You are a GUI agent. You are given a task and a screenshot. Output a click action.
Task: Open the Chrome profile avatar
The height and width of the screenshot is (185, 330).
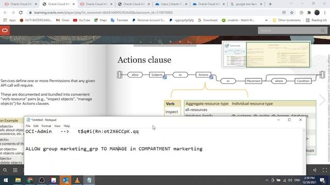[x=317, y=12]
